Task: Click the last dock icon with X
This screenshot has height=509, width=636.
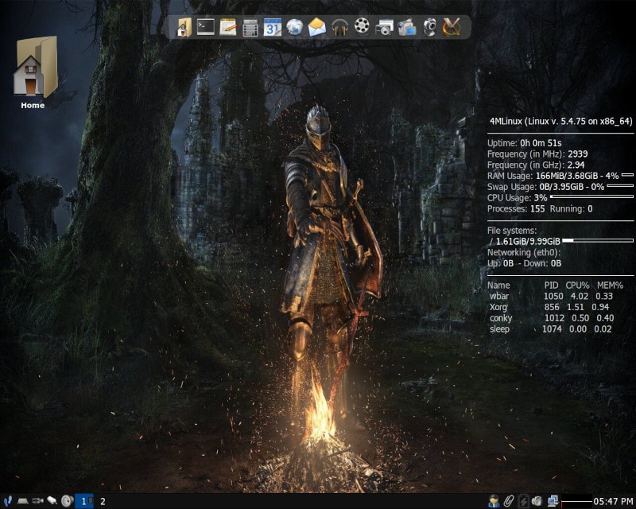Action: click(452, 27)
